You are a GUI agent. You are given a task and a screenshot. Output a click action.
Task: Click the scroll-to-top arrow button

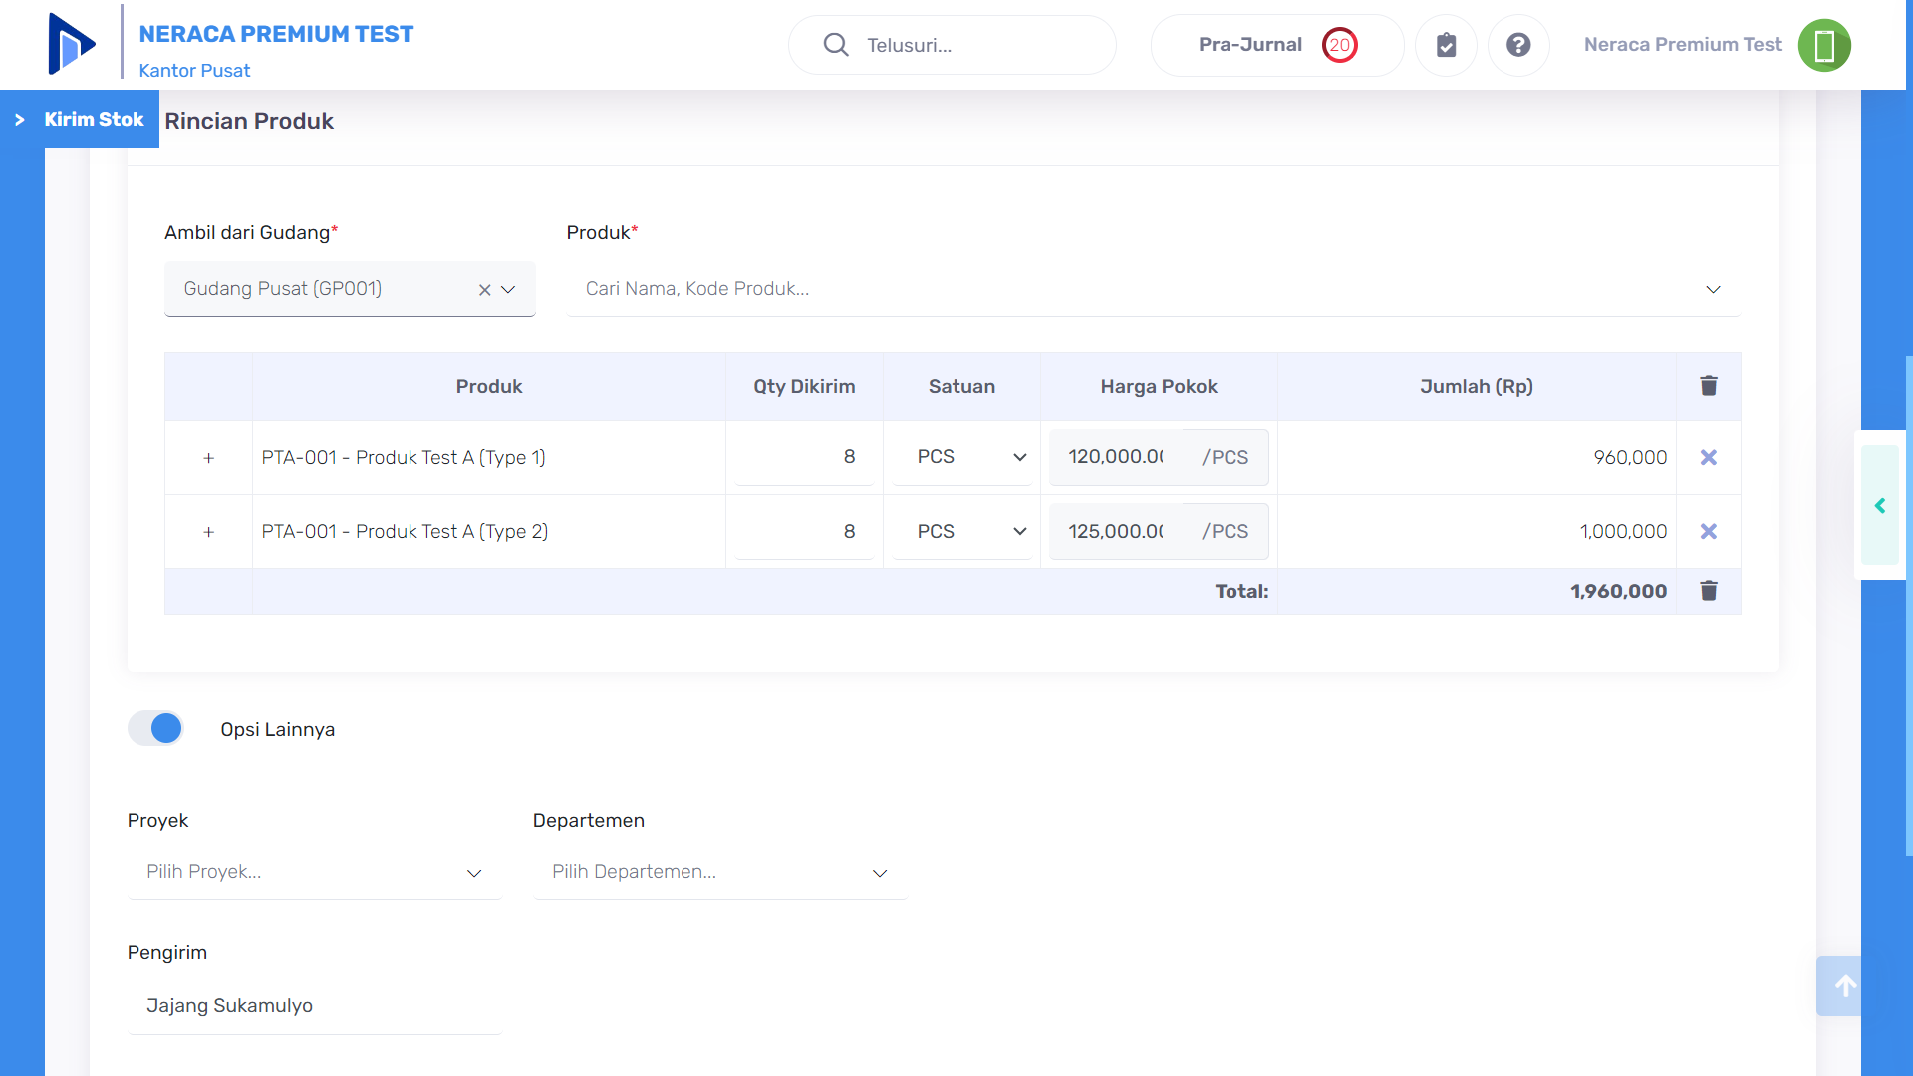tap(1839, 986)
